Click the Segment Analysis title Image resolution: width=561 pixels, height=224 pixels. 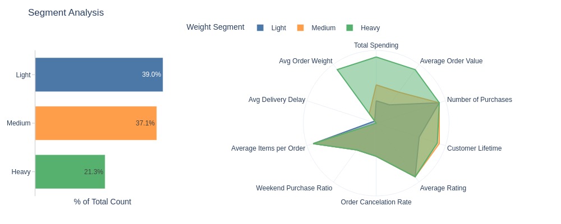click(x=66, y=12)
